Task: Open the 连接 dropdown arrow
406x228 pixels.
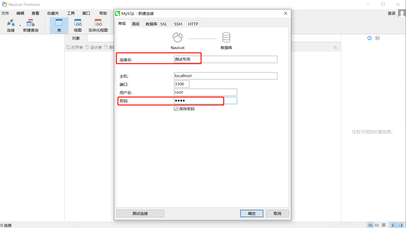Action: coord(20,25)
